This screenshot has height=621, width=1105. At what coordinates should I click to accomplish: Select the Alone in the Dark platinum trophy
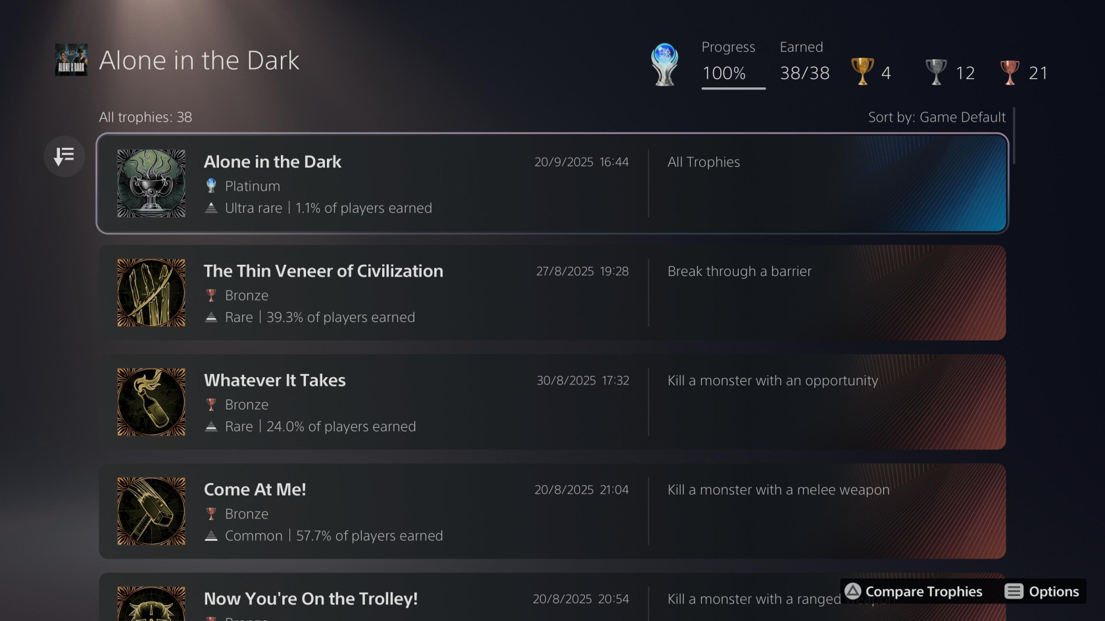click(552, 183)
